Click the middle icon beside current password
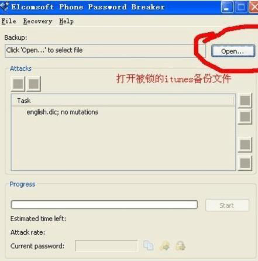The height and width of the screenshot is (261, 258). 164,246
